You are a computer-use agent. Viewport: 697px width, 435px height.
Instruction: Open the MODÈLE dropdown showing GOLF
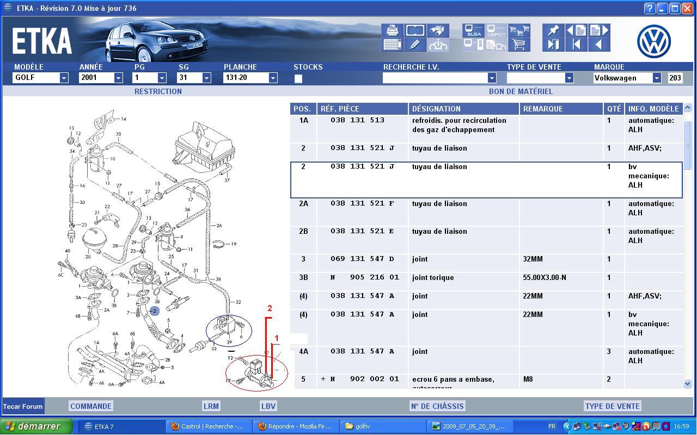tap(64, 78)
